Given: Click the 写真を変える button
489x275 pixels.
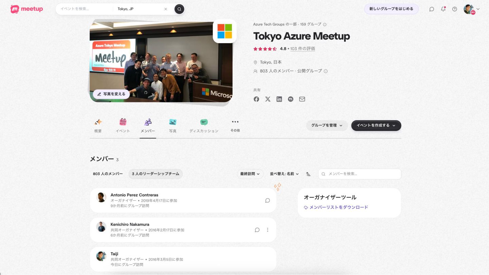Looking at the screenshot, I should 111,94.
